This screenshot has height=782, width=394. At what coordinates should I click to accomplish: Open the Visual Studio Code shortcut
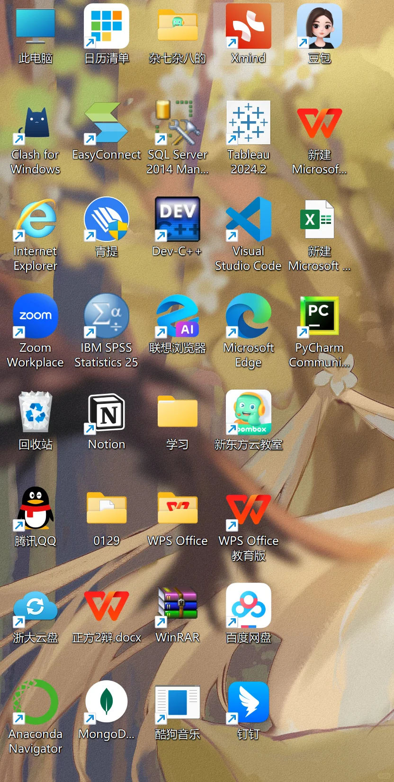coord(249,219)
